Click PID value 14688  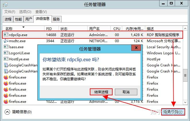point(51,35)
